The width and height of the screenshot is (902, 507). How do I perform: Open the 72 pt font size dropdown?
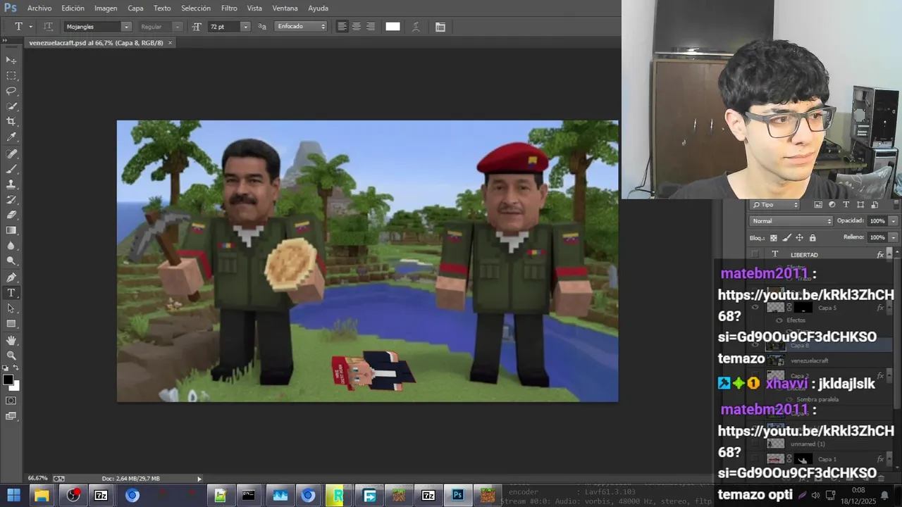pyautogui.click(x=245, y=27)
